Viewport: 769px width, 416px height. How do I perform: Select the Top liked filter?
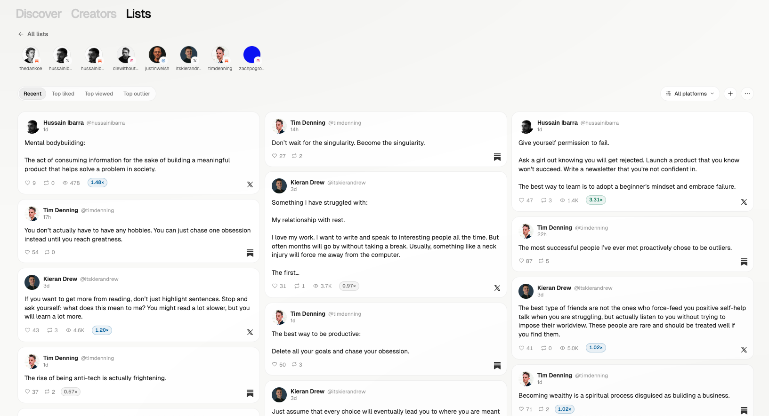pos(63,94)
